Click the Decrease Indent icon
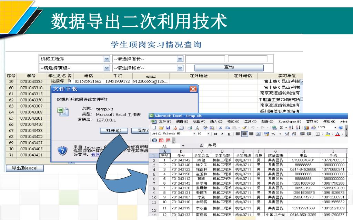 point(302,134)
